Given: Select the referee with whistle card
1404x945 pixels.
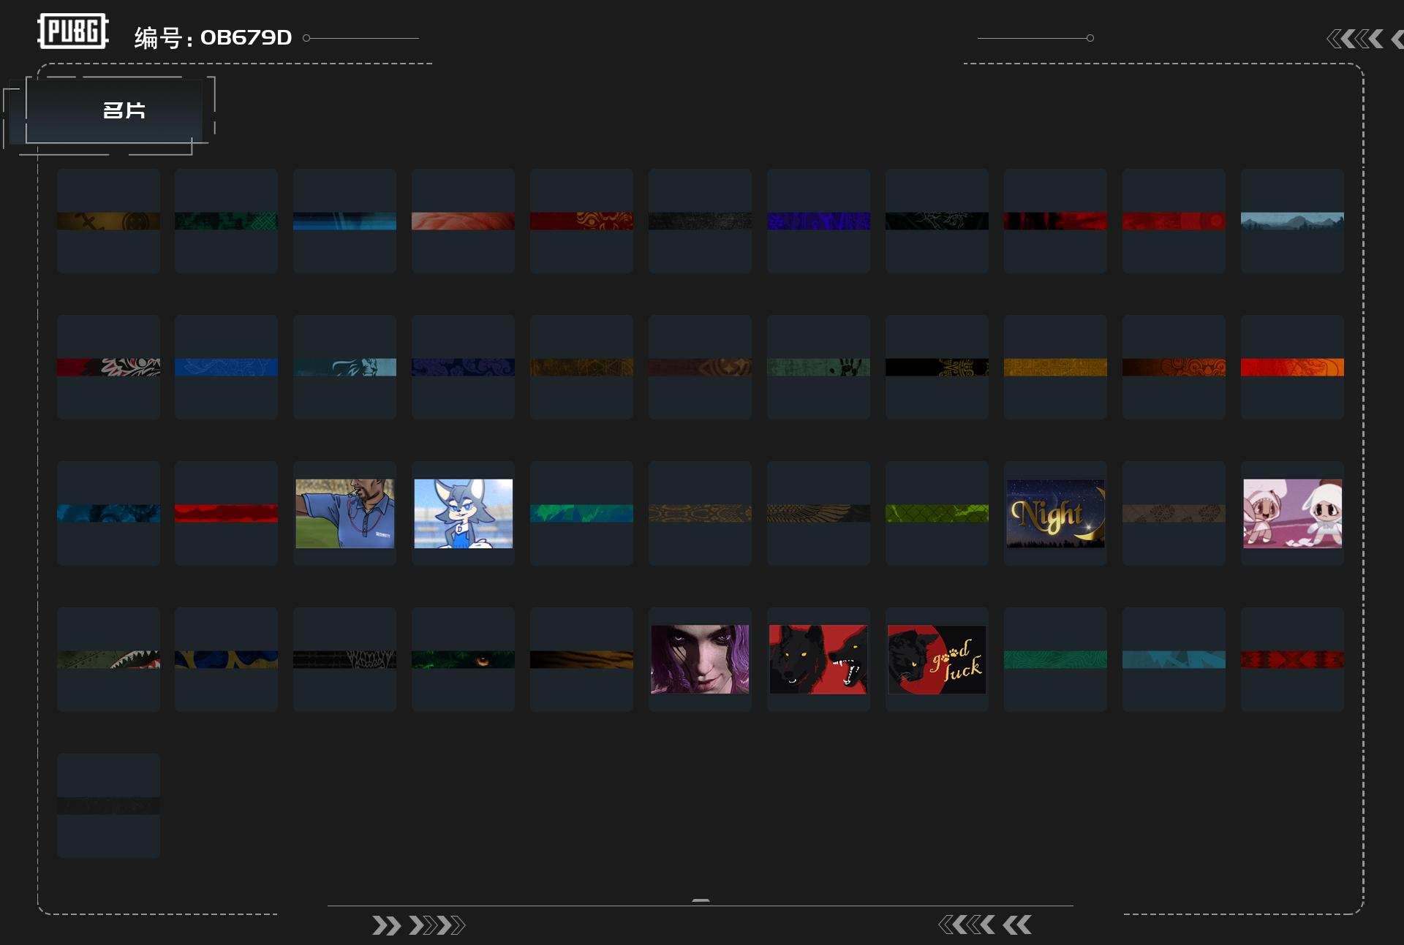Looking at the screenshot, I should [344, 513].
